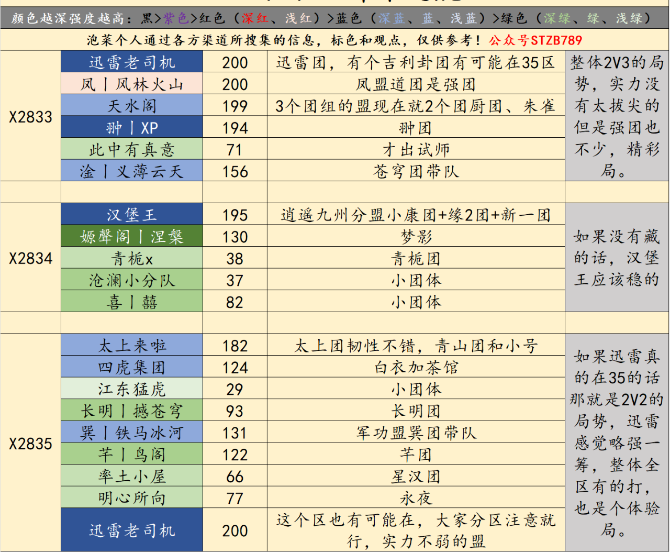Select the value 124 cell
670x553 pixels.
[x=235, y=367]
